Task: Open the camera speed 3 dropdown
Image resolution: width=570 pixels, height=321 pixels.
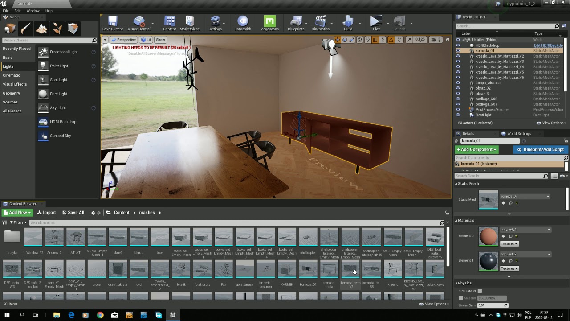Action: 437,40
